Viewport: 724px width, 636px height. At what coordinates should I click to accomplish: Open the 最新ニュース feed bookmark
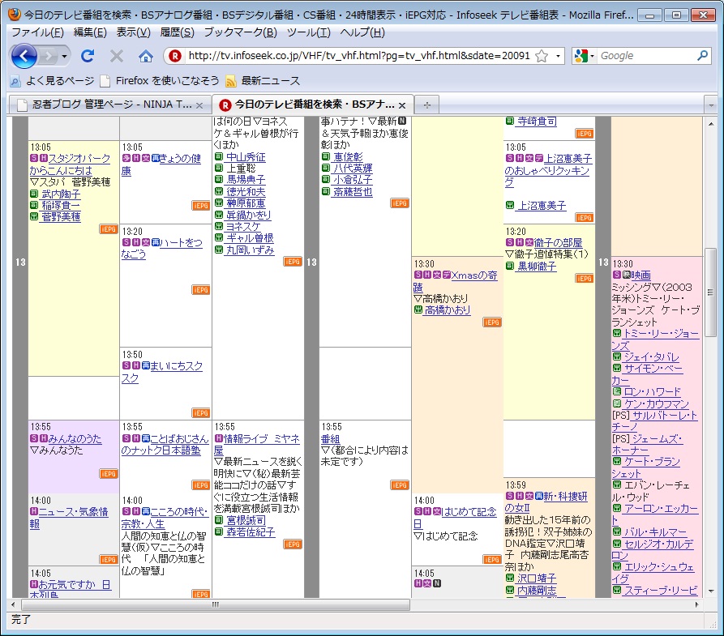click(x=263, y=81)
